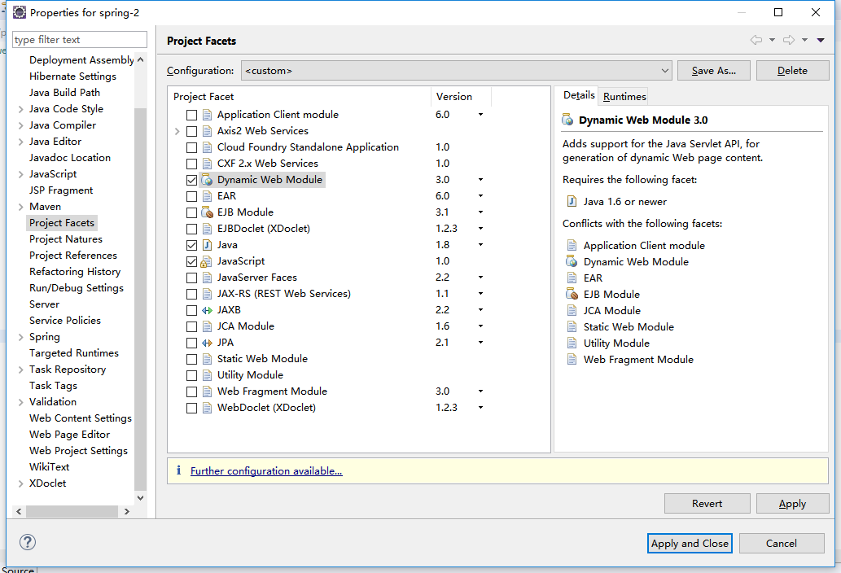Click the Java facet icon

click(207, 245)
